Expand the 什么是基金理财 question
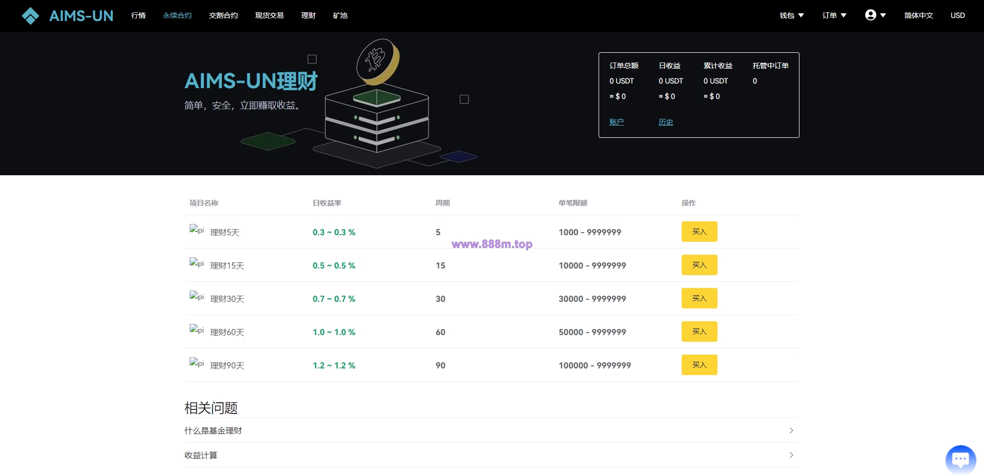The height and width of the screenshot is (475, 984). (x=492, y=430)
